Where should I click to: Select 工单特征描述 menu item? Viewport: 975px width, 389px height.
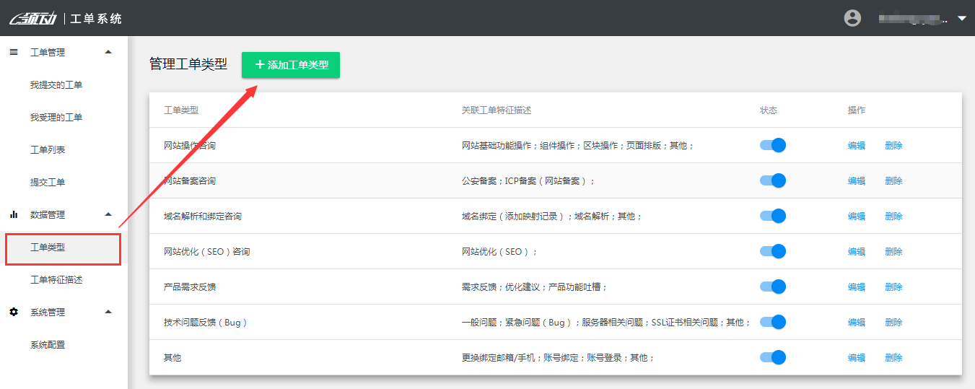click(x=56, y=280)
